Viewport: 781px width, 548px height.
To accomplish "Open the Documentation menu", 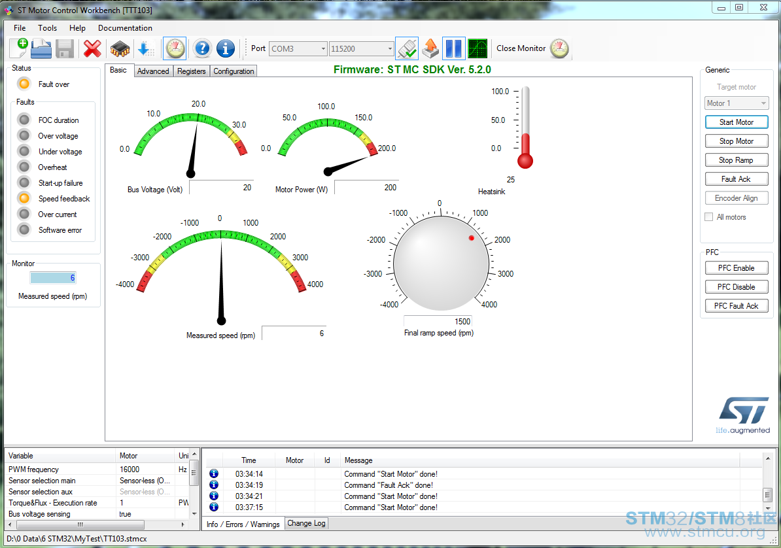I will click(125, 28).
